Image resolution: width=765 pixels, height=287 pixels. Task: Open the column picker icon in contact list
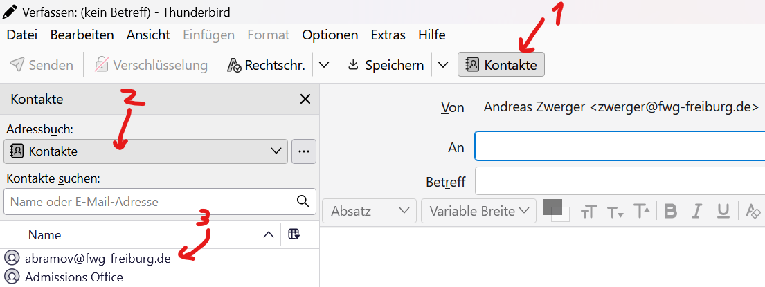[x=294, y=234]
